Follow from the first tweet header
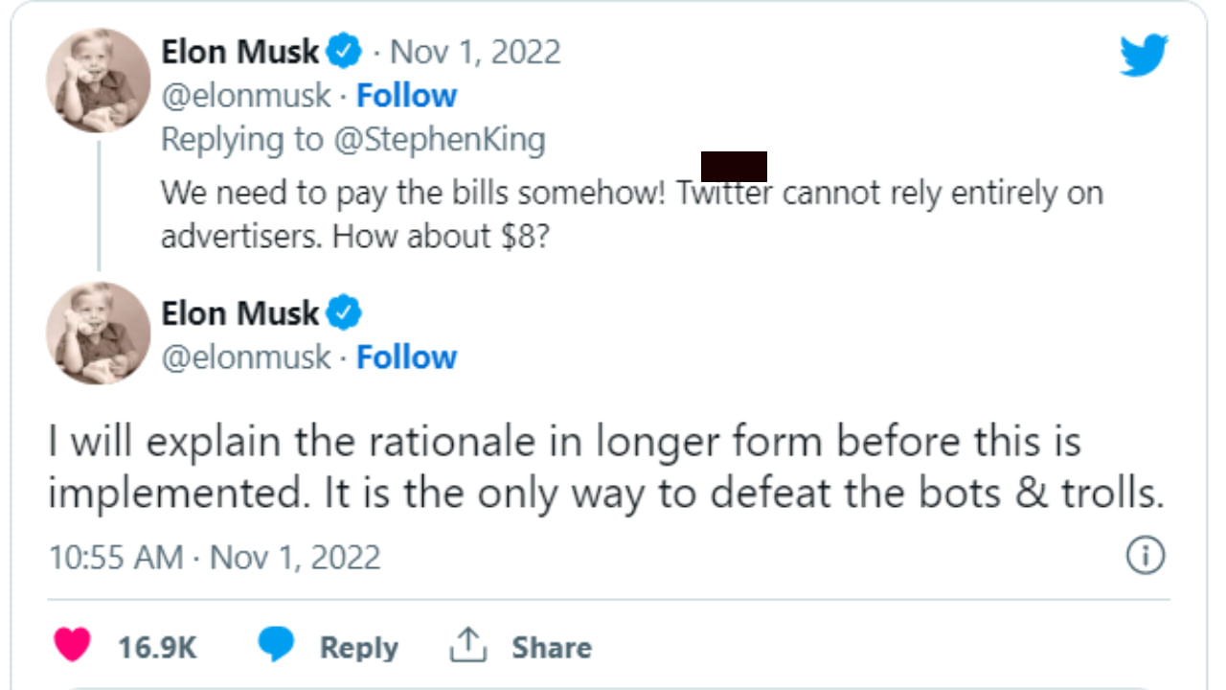The width and height of the screenshot is (1226, 690). [407, 96]
